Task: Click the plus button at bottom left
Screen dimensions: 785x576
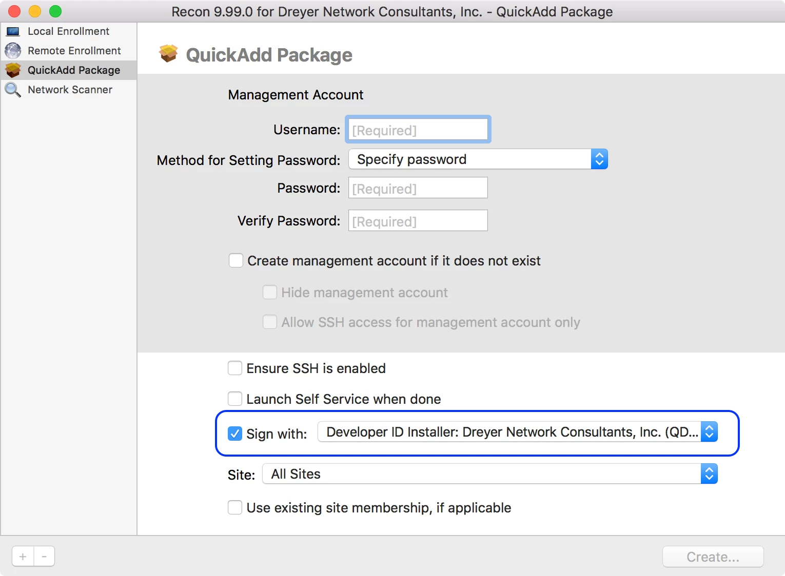Action: (x=23, y=556)
